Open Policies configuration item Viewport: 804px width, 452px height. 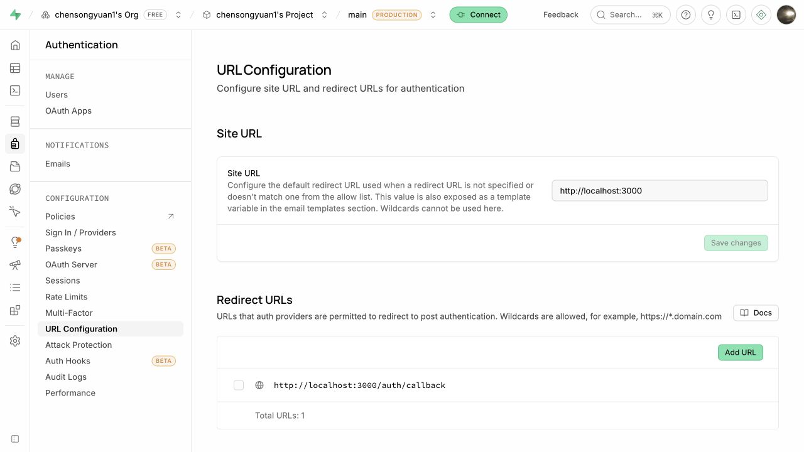click(x=111, y=217)
